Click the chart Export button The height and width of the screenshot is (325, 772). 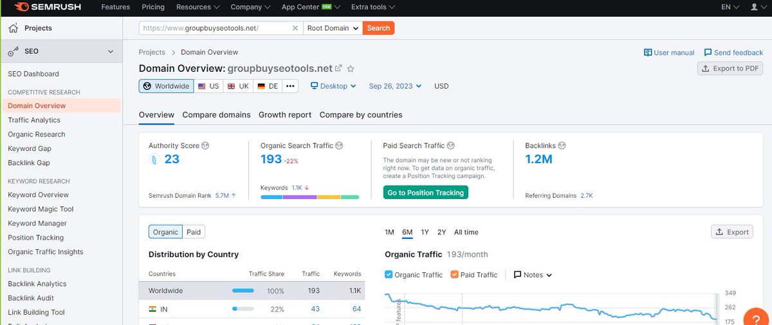[x=732, y=232]
